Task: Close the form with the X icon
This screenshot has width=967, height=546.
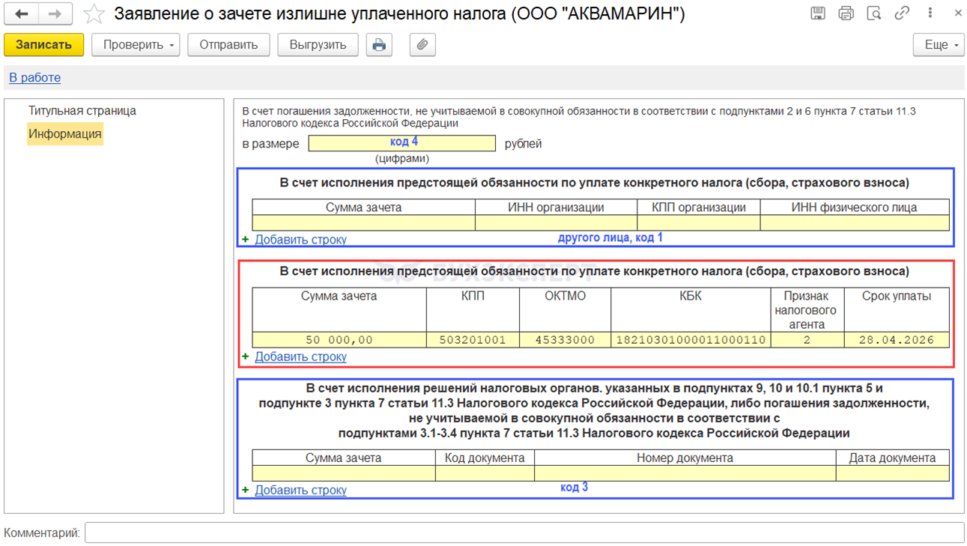Action: pos(958,13)
